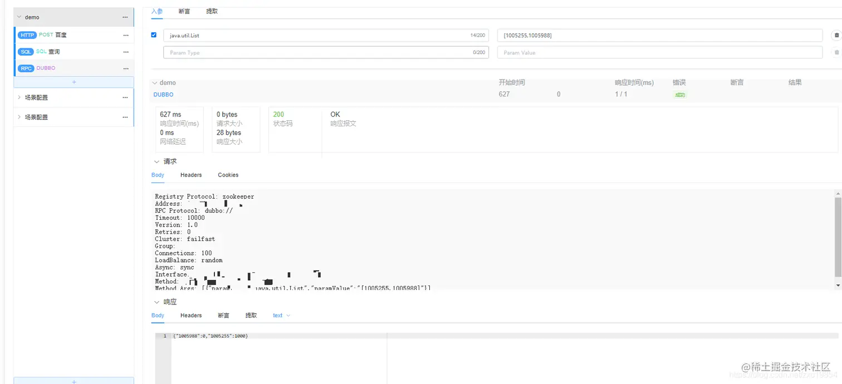
Task: Collapse the demo scenario in sidebar
Action: tap(19, 17)
